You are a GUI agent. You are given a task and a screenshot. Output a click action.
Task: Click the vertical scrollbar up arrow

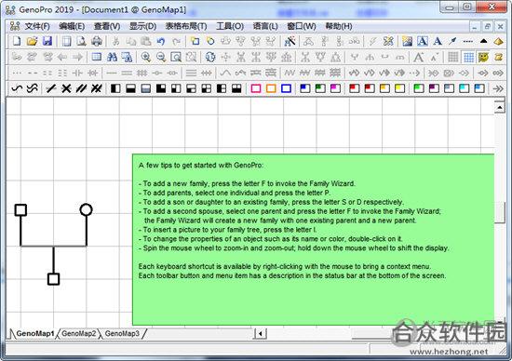[x=500, y=107]
